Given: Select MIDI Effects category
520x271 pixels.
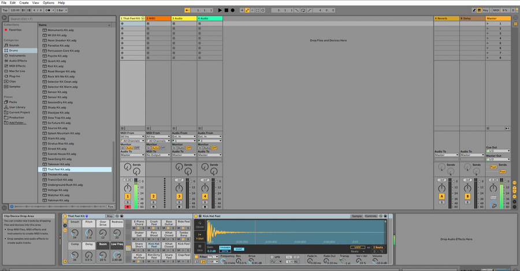Looking at the screenshot, I should click(x=17, y=66).
